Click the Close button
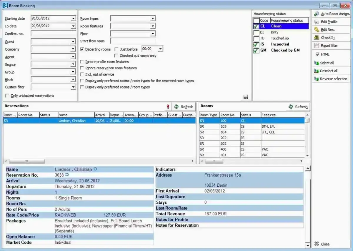Viewport: 353px width, 251px height. 331,244
